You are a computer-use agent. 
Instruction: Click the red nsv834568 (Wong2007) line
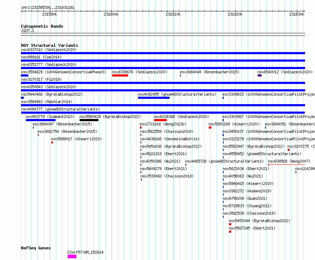[x=287, y=165]
